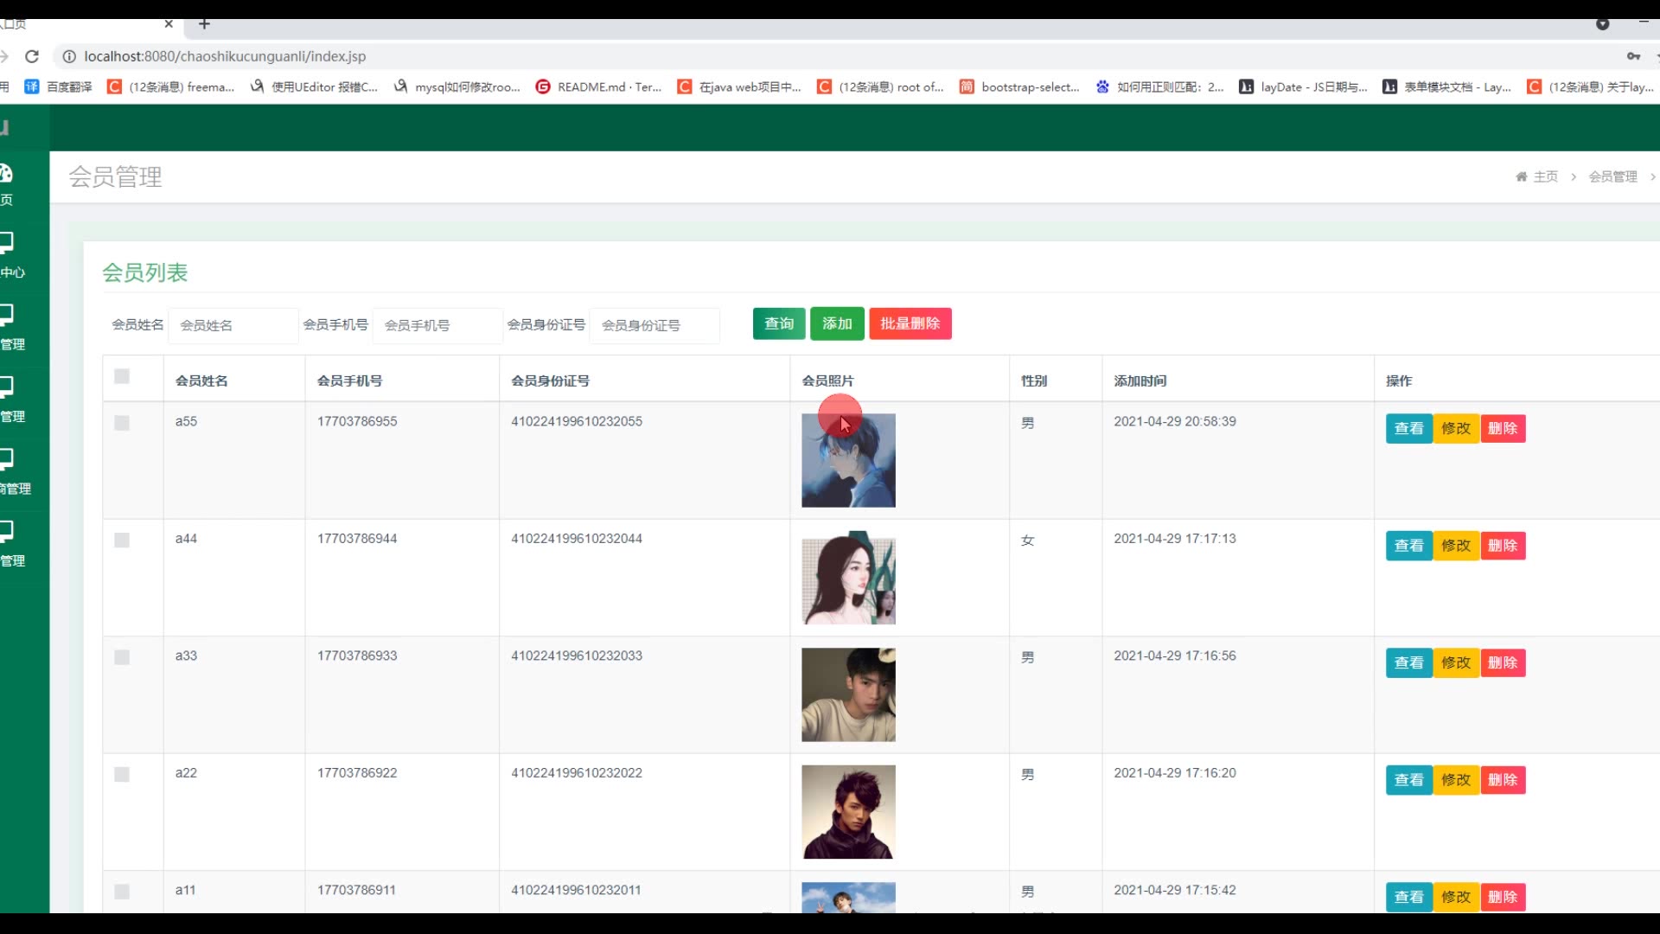Check the checkbox for member a55

pos(122,423)
